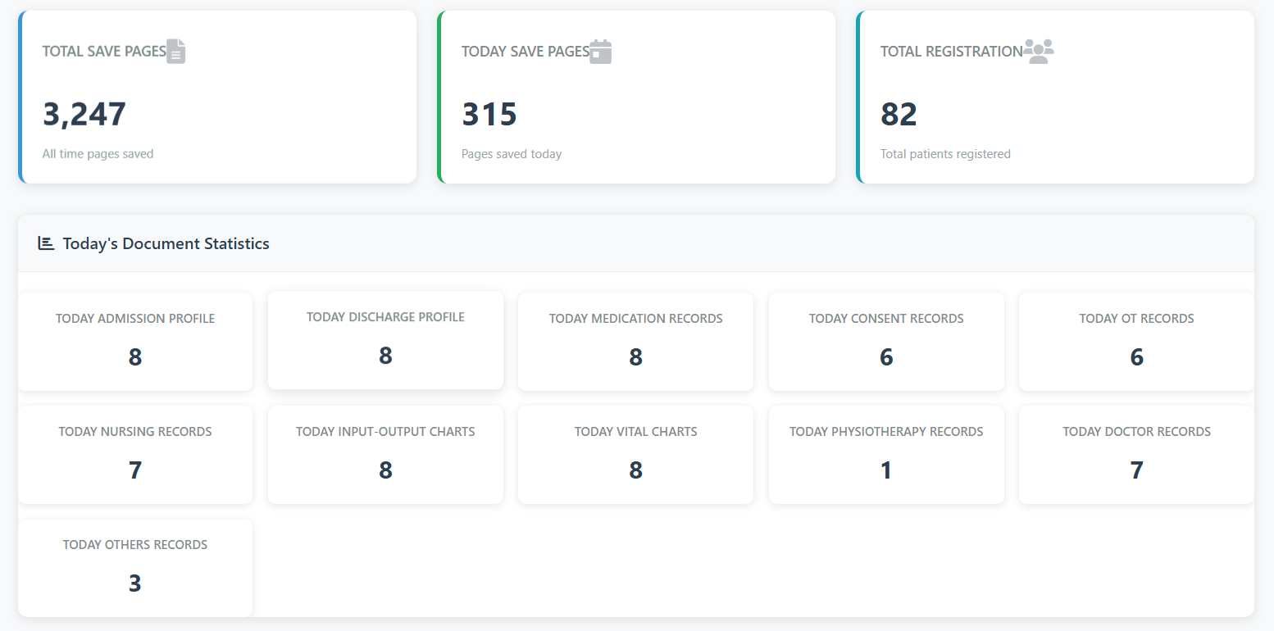
Task: Open the Today Input-Output Charts card
Action: click(385, 454)
